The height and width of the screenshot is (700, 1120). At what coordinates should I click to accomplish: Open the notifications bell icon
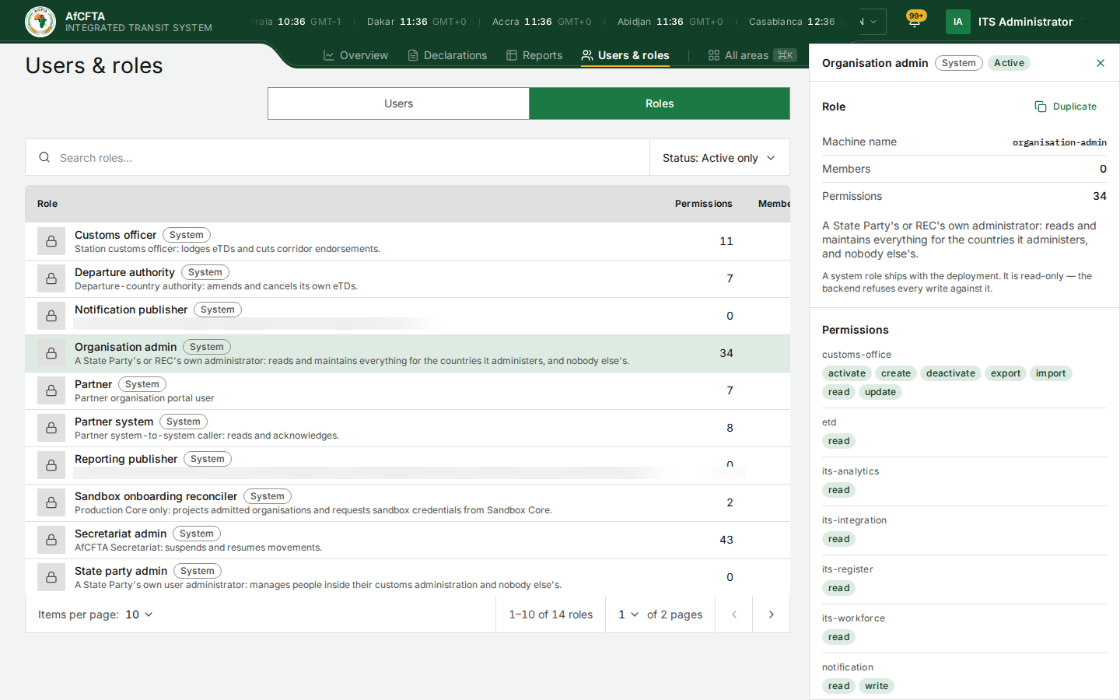tap(915, 21)
